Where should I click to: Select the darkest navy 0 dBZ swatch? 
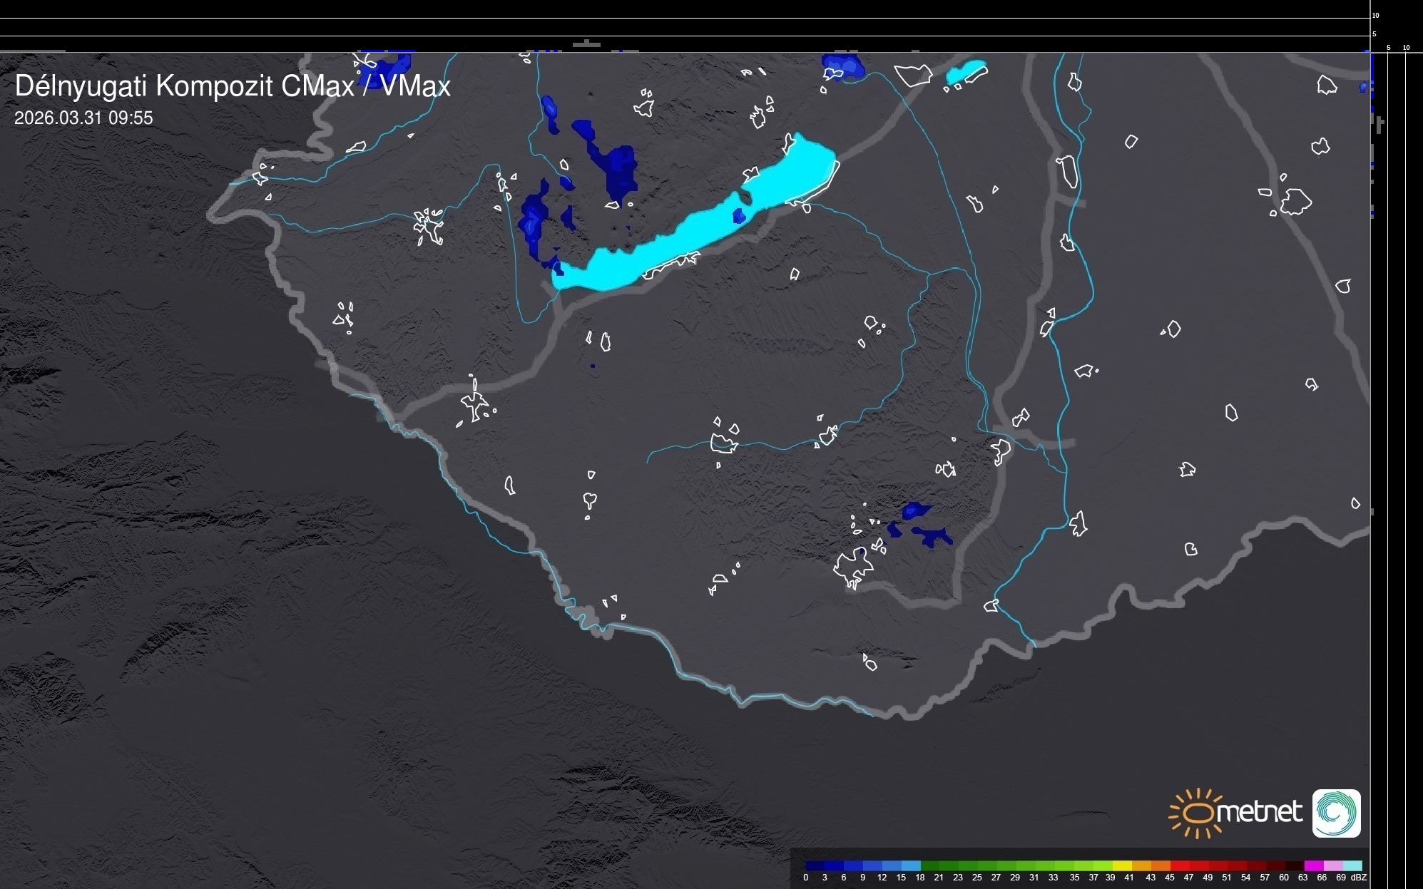[815, 865]
